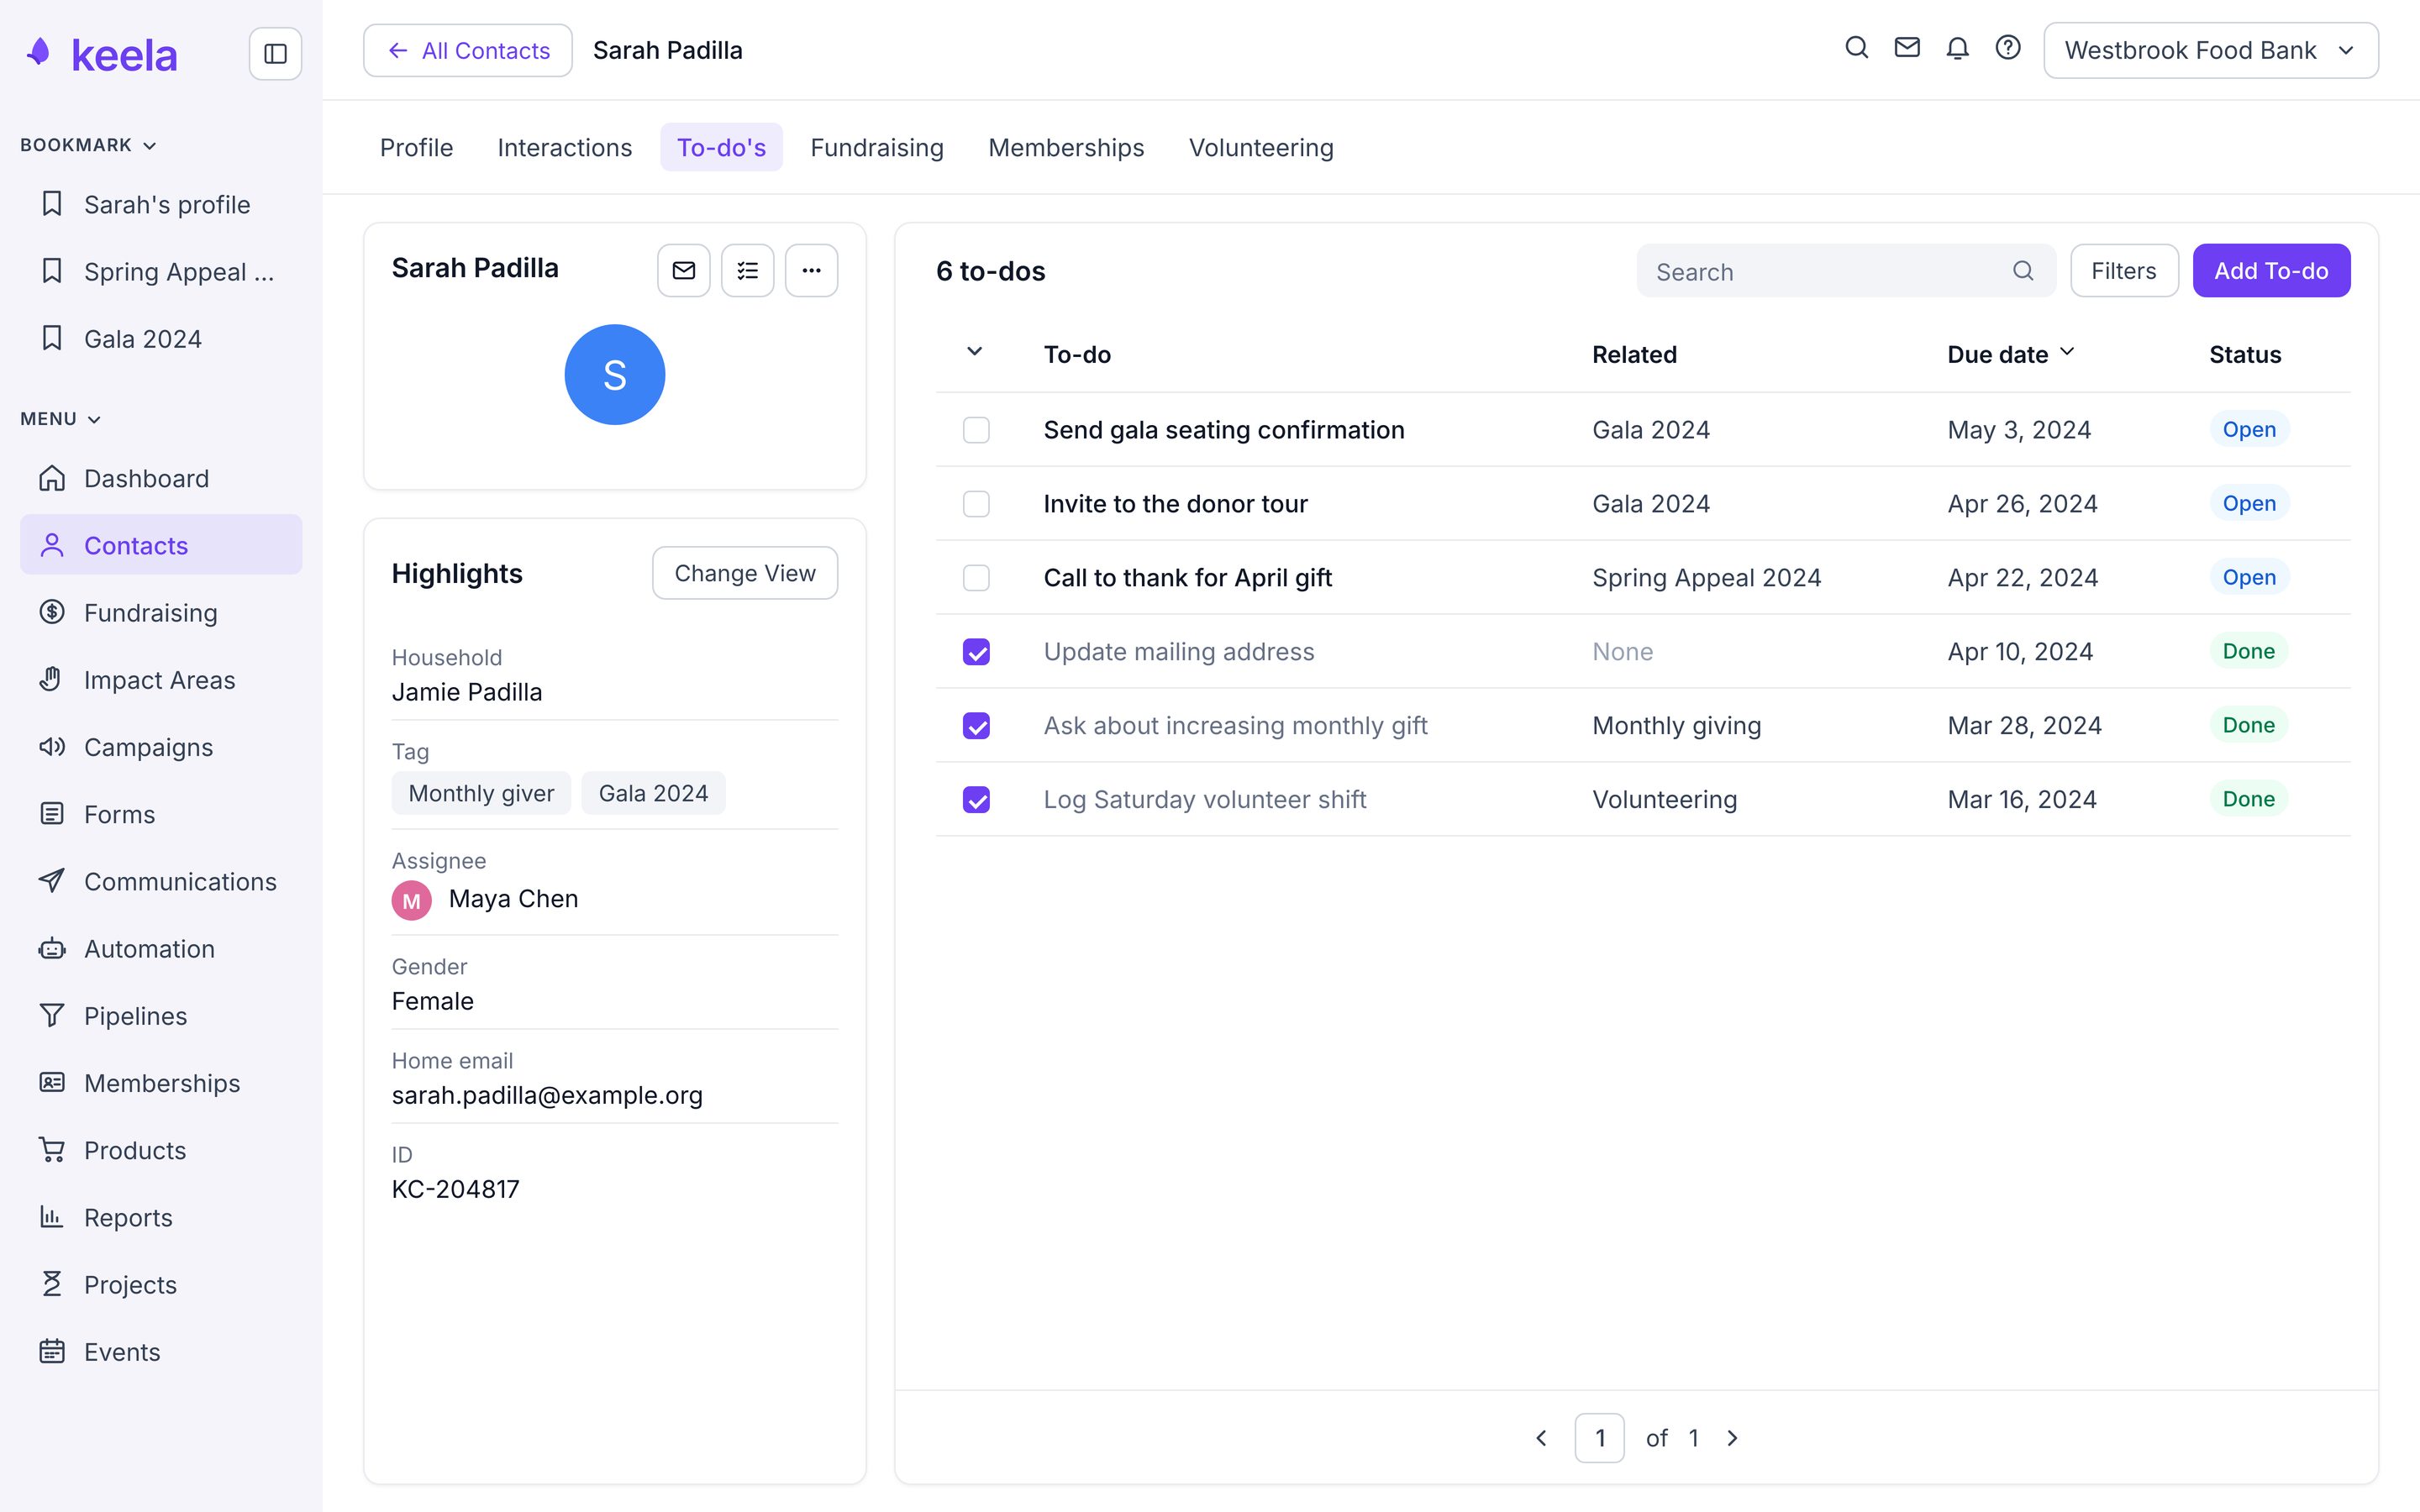The image size is (2420, 1512).
Task: Click the global search magnifier icon
Action: tap(1856, 48)
